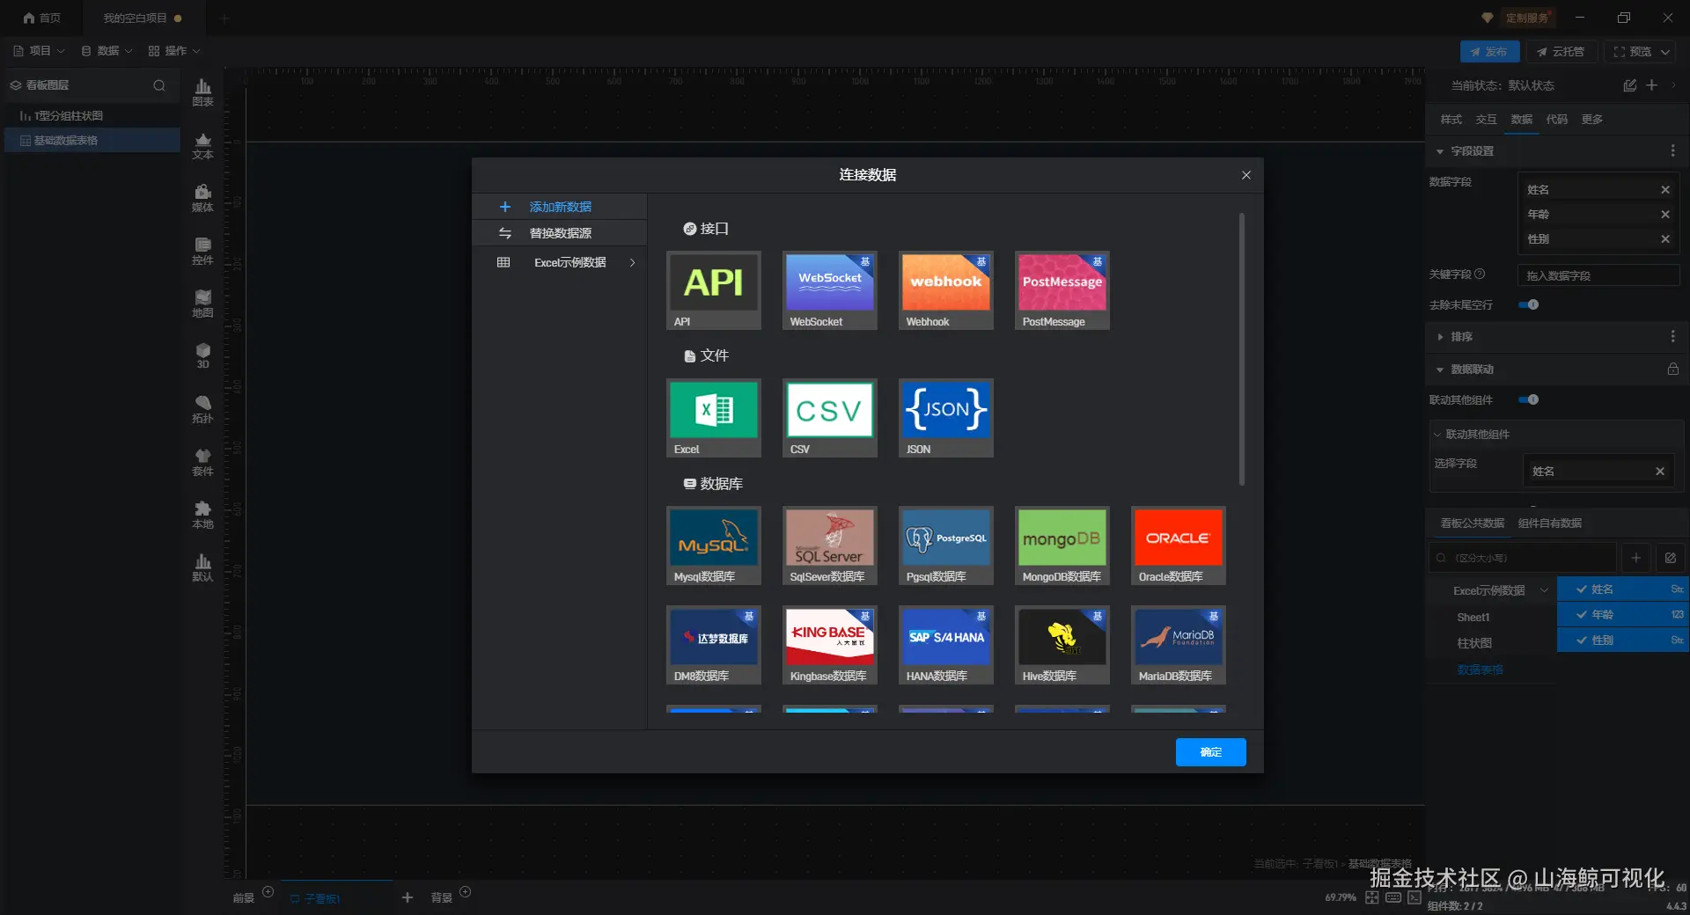1690x915 pixels.
Task: Open the 媒体 (media) sidebar category
Action: pyautogui.click(x=202, y=198)
